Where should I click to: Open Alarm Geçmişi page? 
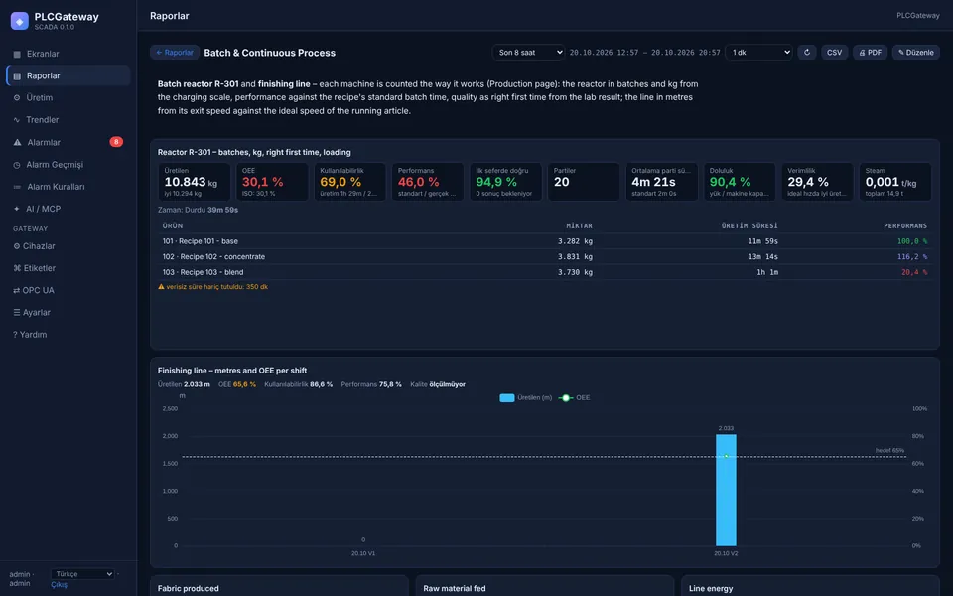(68, 164)
